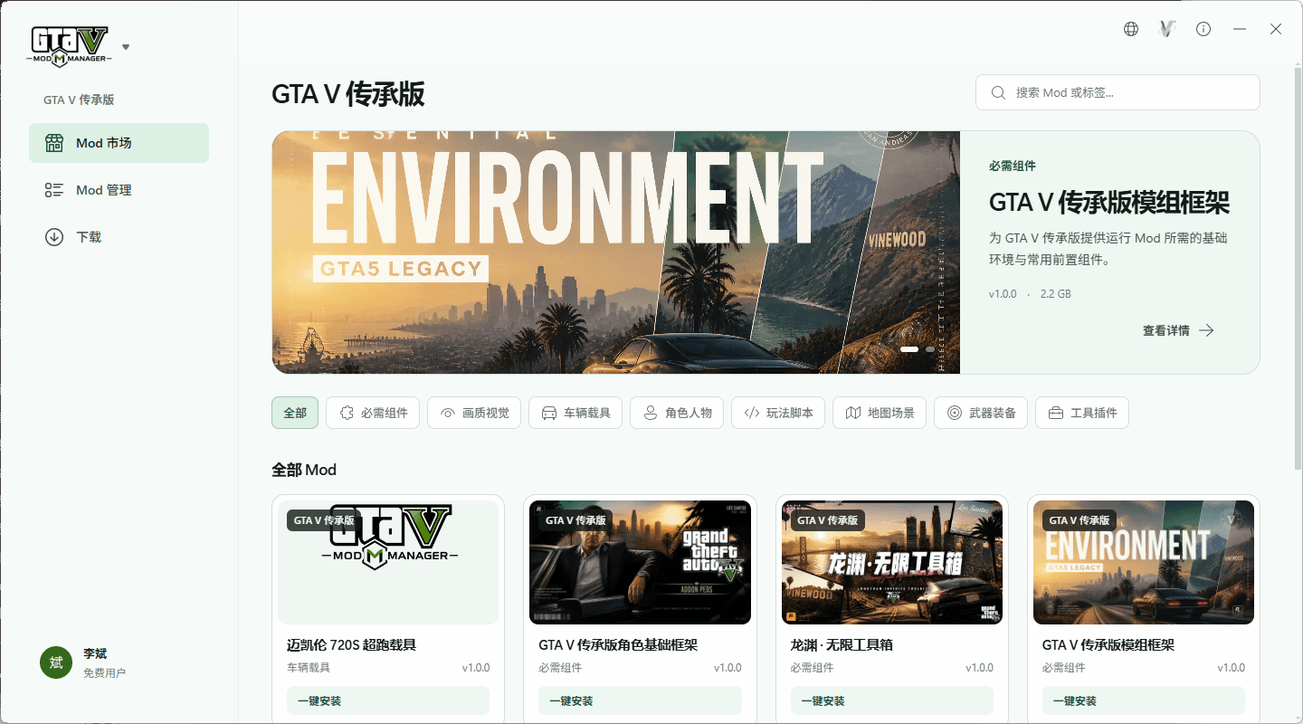1303x724 pixels.
Task: Click the 必需组件 label on the banner
Action: click(x=1013, y=166)
